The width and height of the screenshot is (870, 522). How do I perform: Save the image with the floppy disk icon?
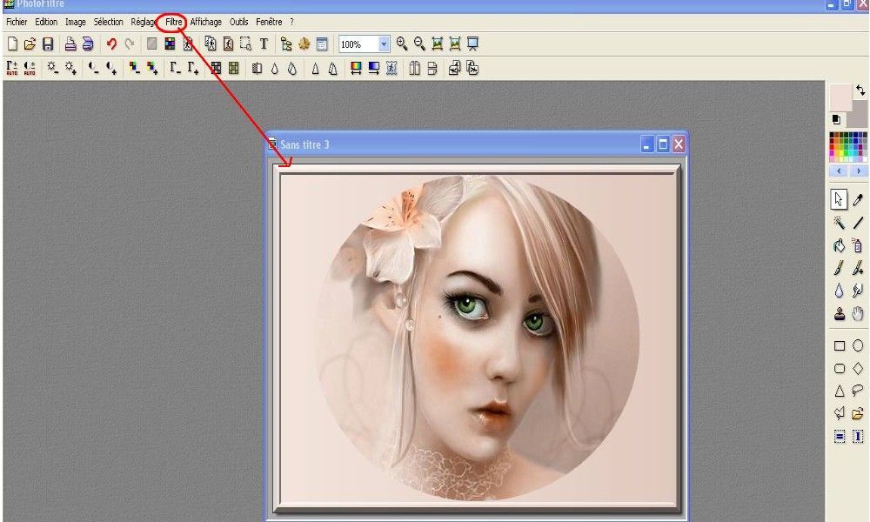click(48, 43)
